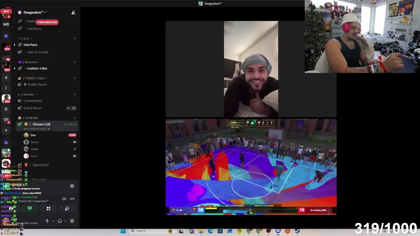The image size is (420, 236).
Task: Click the Stream Call / Dasgasdom link
Action: pos(33,201)
